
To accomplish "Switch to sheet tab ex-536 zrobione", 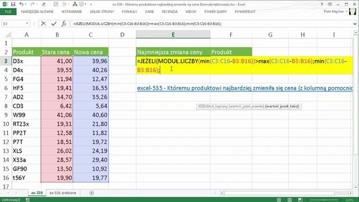I will [x=63, y=193].
